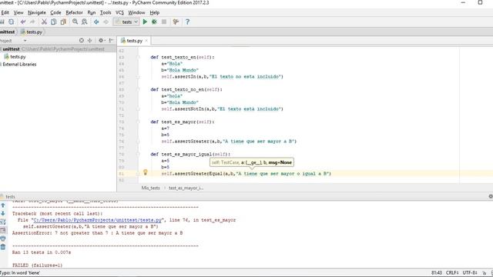Open the Project panel gear options dropdown
This screenshot has height=277, width=493.
point(101,41)
